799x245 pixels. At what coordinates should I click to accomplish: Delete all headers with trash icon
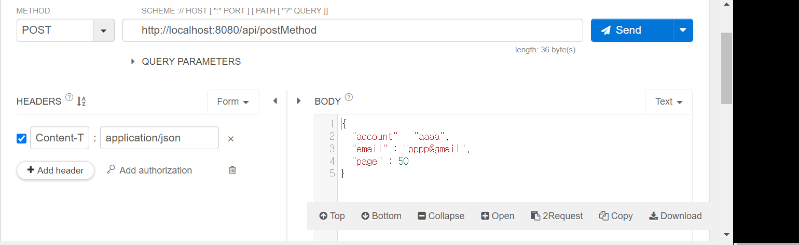point(232,170)
